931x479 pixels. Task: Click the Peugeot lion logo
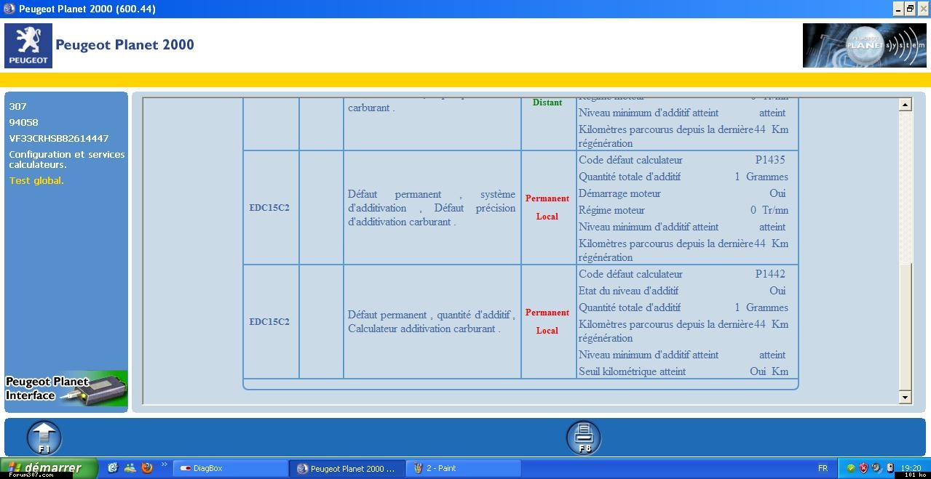tap(28, 45)
